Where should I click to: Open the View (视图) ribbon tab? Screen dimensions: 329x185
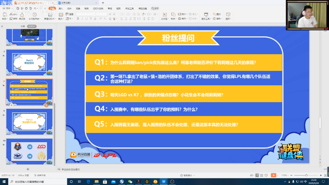coord(118,9)
